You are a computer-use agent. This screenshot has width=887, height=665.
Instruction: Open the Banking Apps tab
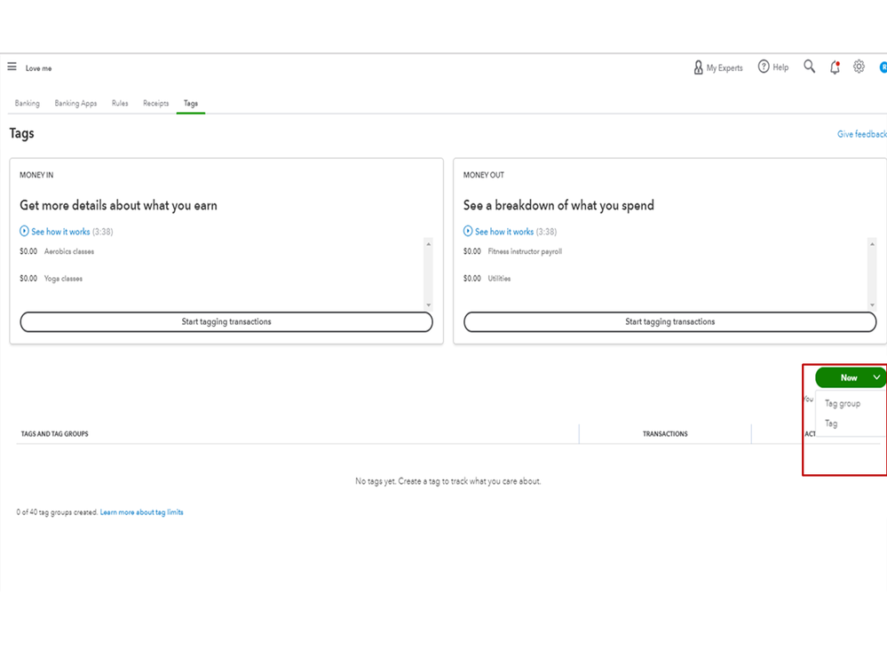75,103
